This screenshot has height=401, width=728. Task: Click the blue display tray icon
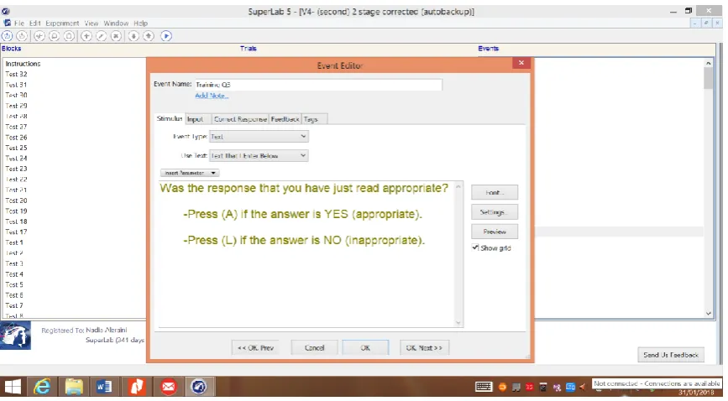click(570, 387)
